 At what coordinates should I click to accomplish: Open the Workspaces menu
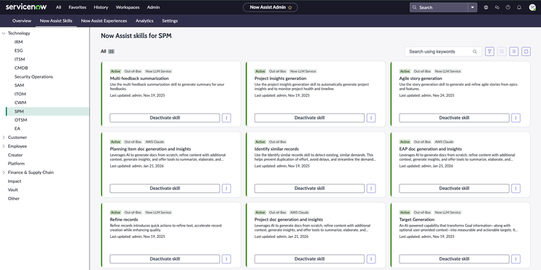(128, 7)
